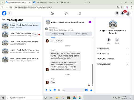Close the New Tab tab
This screenshot has width=134, height=100.
[85, 2]
